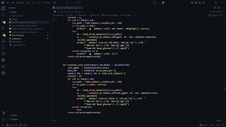This screenshot has width=226, height=127.
Task: Run the current cell with play button
Action: 54,20
